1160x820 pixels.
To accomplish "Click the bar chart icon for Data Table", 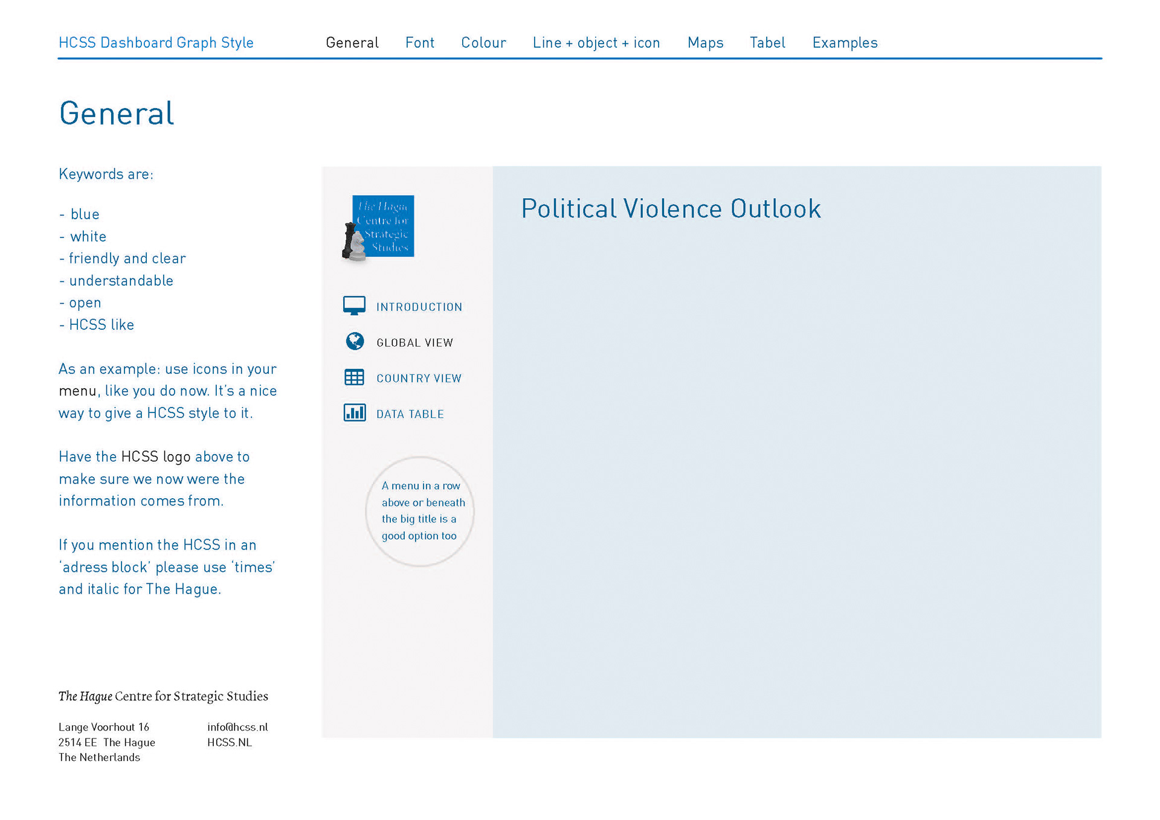I will [355, 413].
